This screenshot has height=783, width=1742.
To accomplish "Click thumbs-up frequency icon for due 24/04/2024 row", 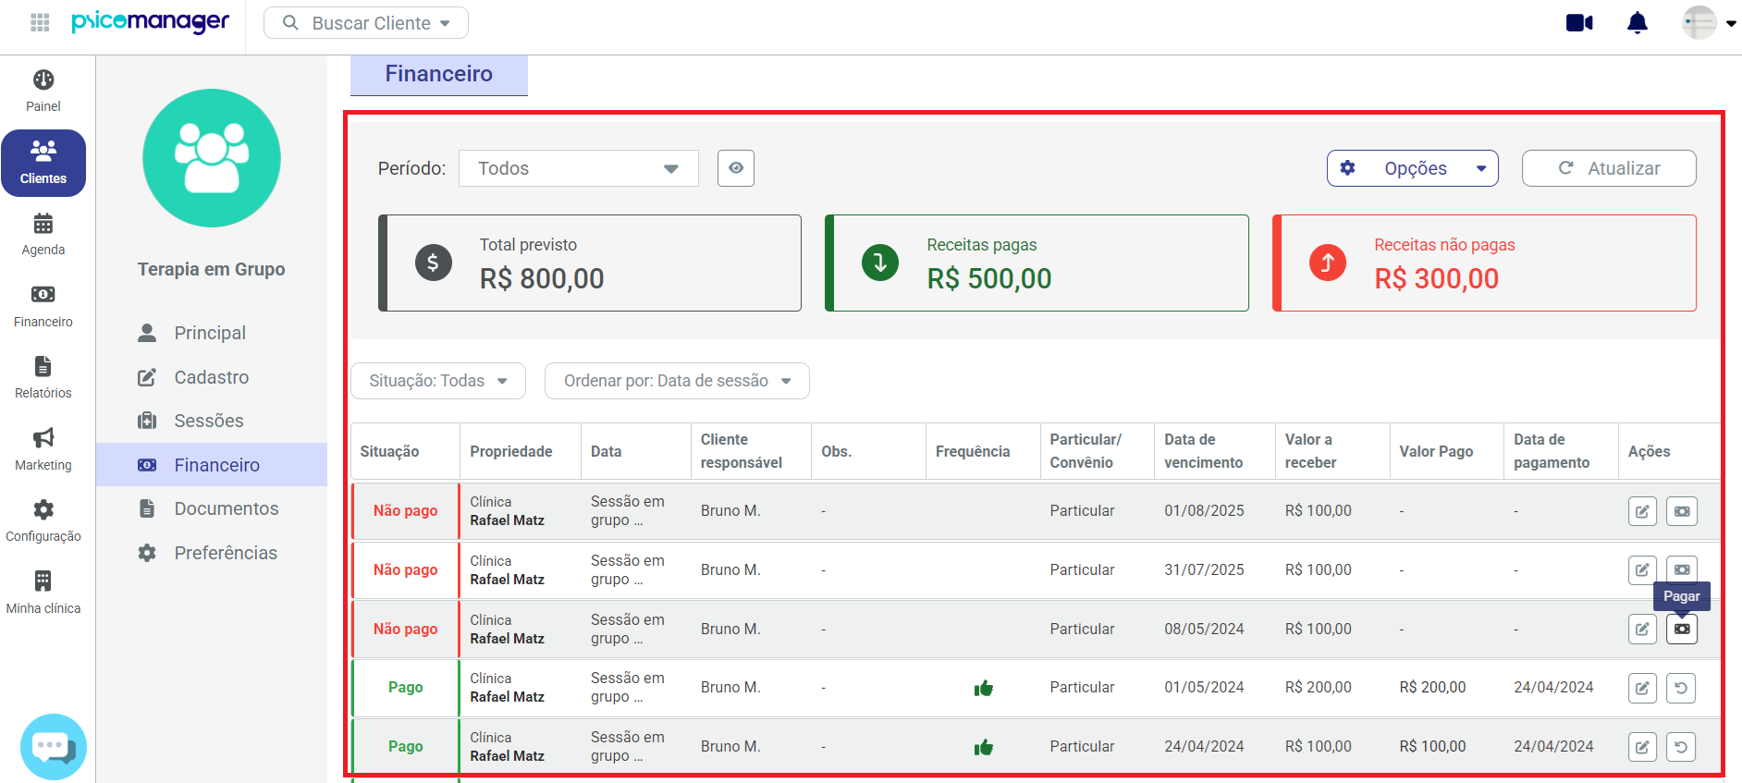I will (x=983, y=747).
